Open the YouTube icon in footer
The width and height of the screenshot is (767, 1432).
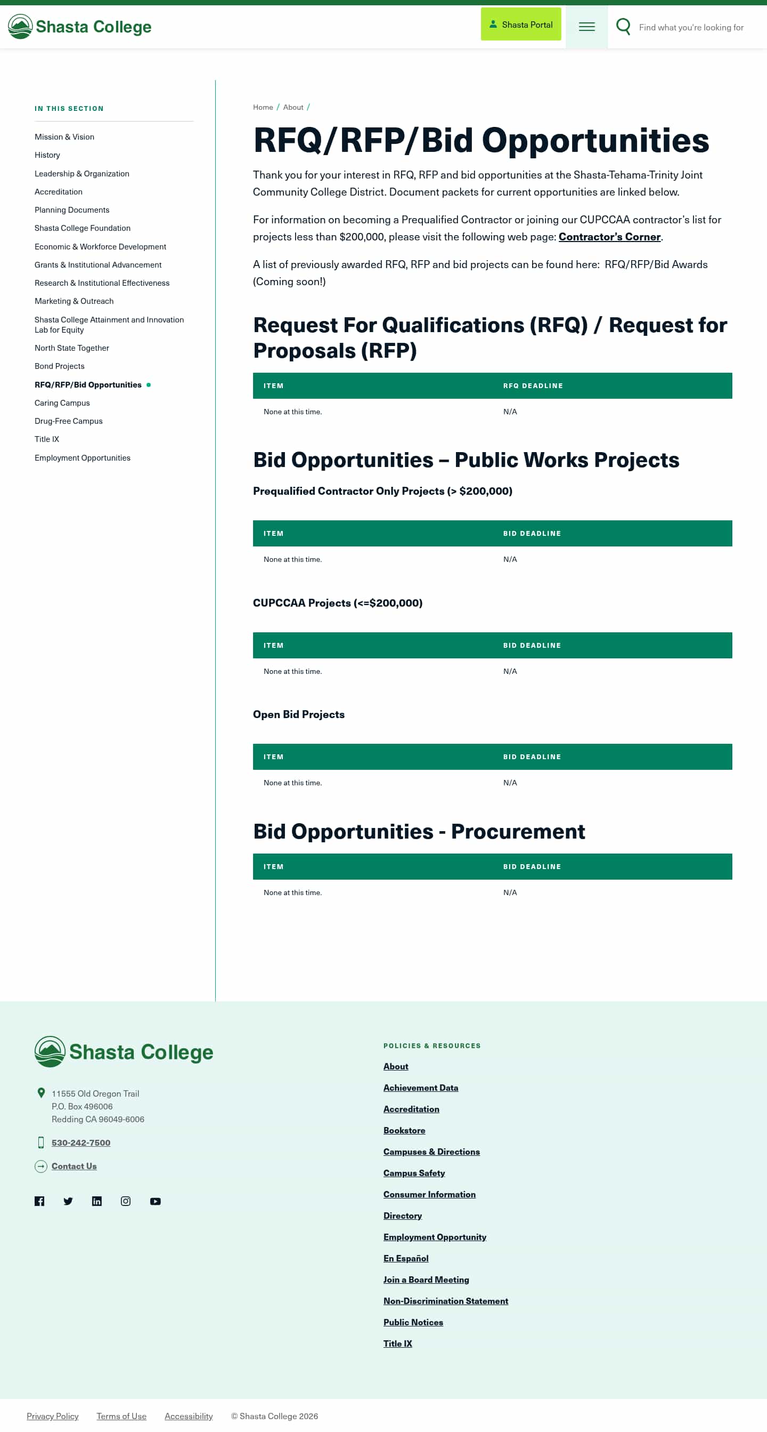click(x=156, y=1201)
